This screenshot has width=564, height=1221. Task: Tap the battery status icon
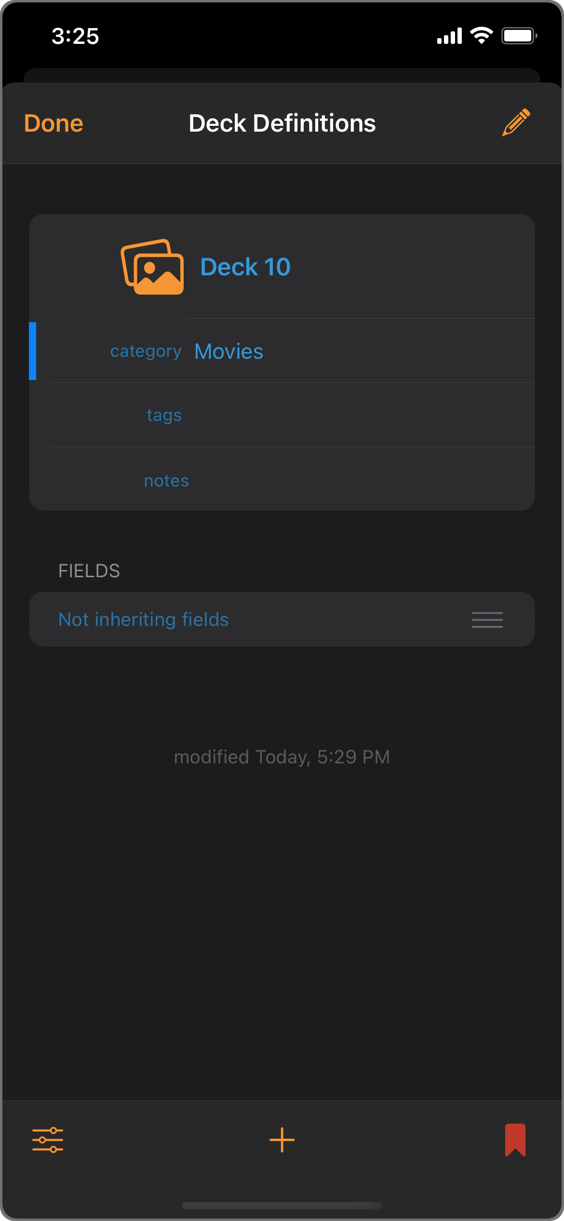(x=519, y=36)
